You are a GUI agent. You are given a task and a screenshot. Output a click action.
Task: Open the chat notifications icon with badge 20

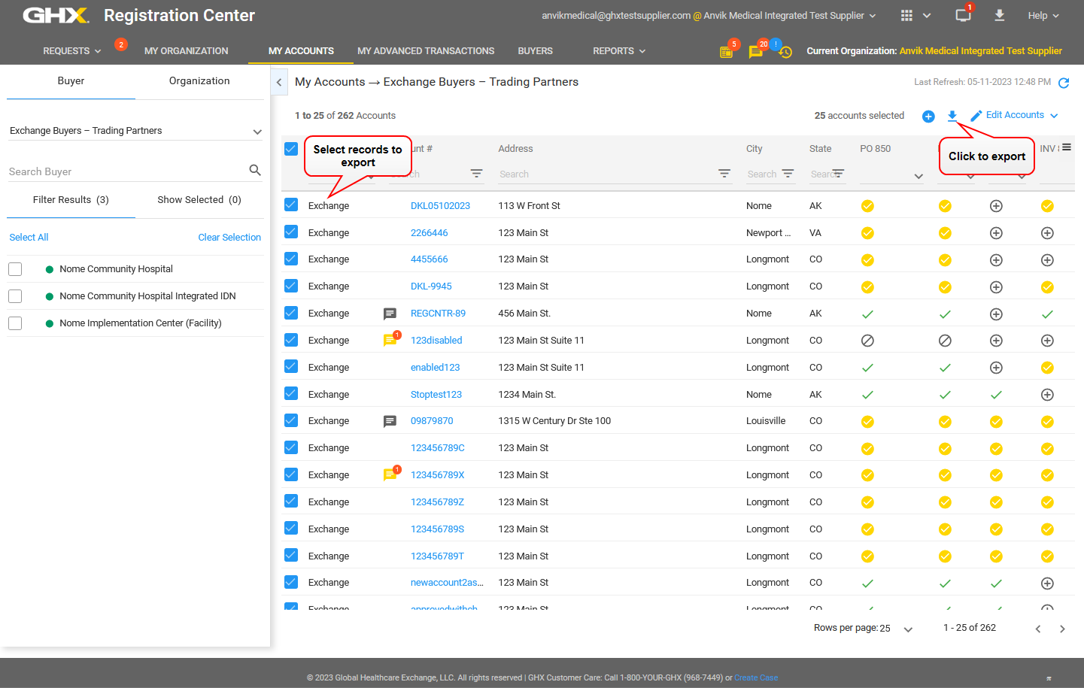(x=756, y=52)
